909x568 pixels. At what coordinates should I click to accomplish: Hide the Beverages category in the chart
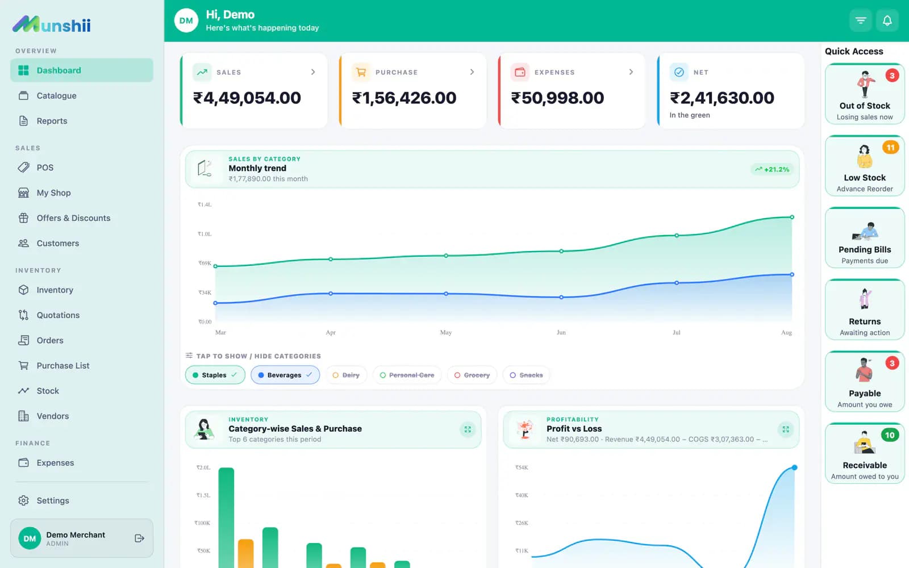pyautogui.click(x=285, y=375)
